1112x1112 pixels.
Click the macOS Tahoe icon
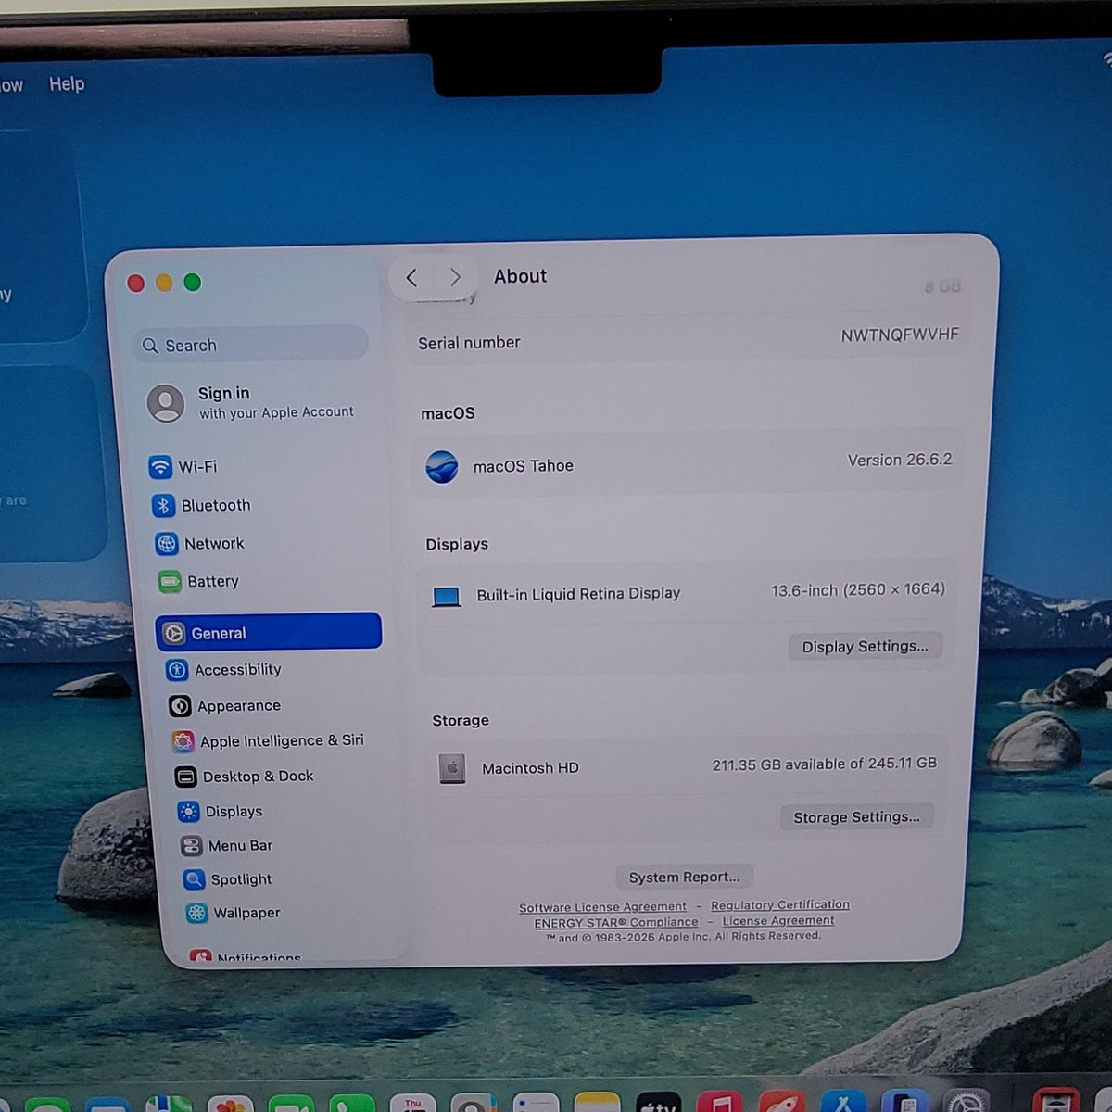point(442,466)
